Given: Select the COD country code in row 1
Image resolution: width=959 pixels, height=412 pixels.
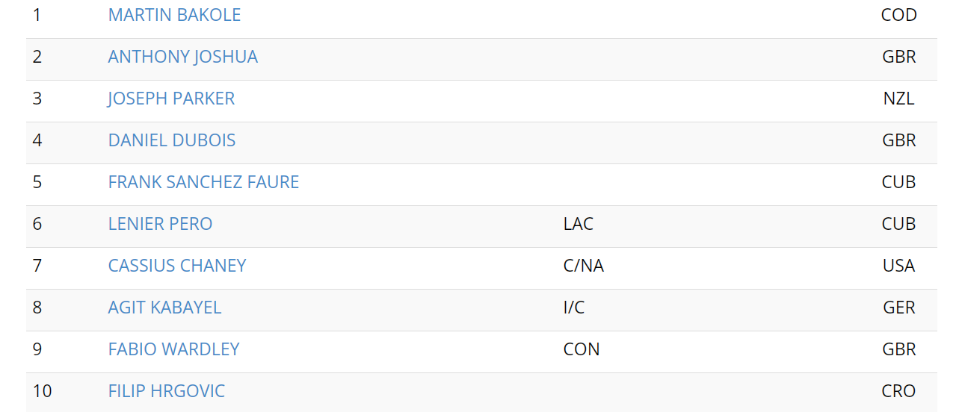Looking at the screenshot, I should pyautogui.click(x=899, y=15).
